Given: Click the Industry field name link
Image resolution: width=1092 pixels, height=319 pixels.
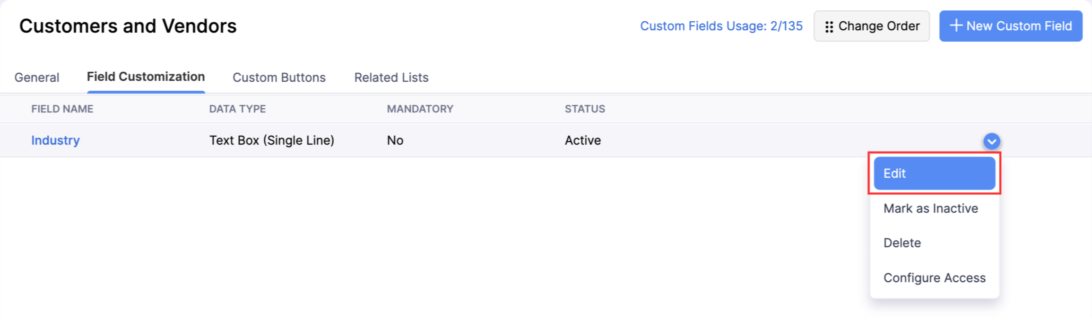Looking at the screenshot, I should coord(55,140).
